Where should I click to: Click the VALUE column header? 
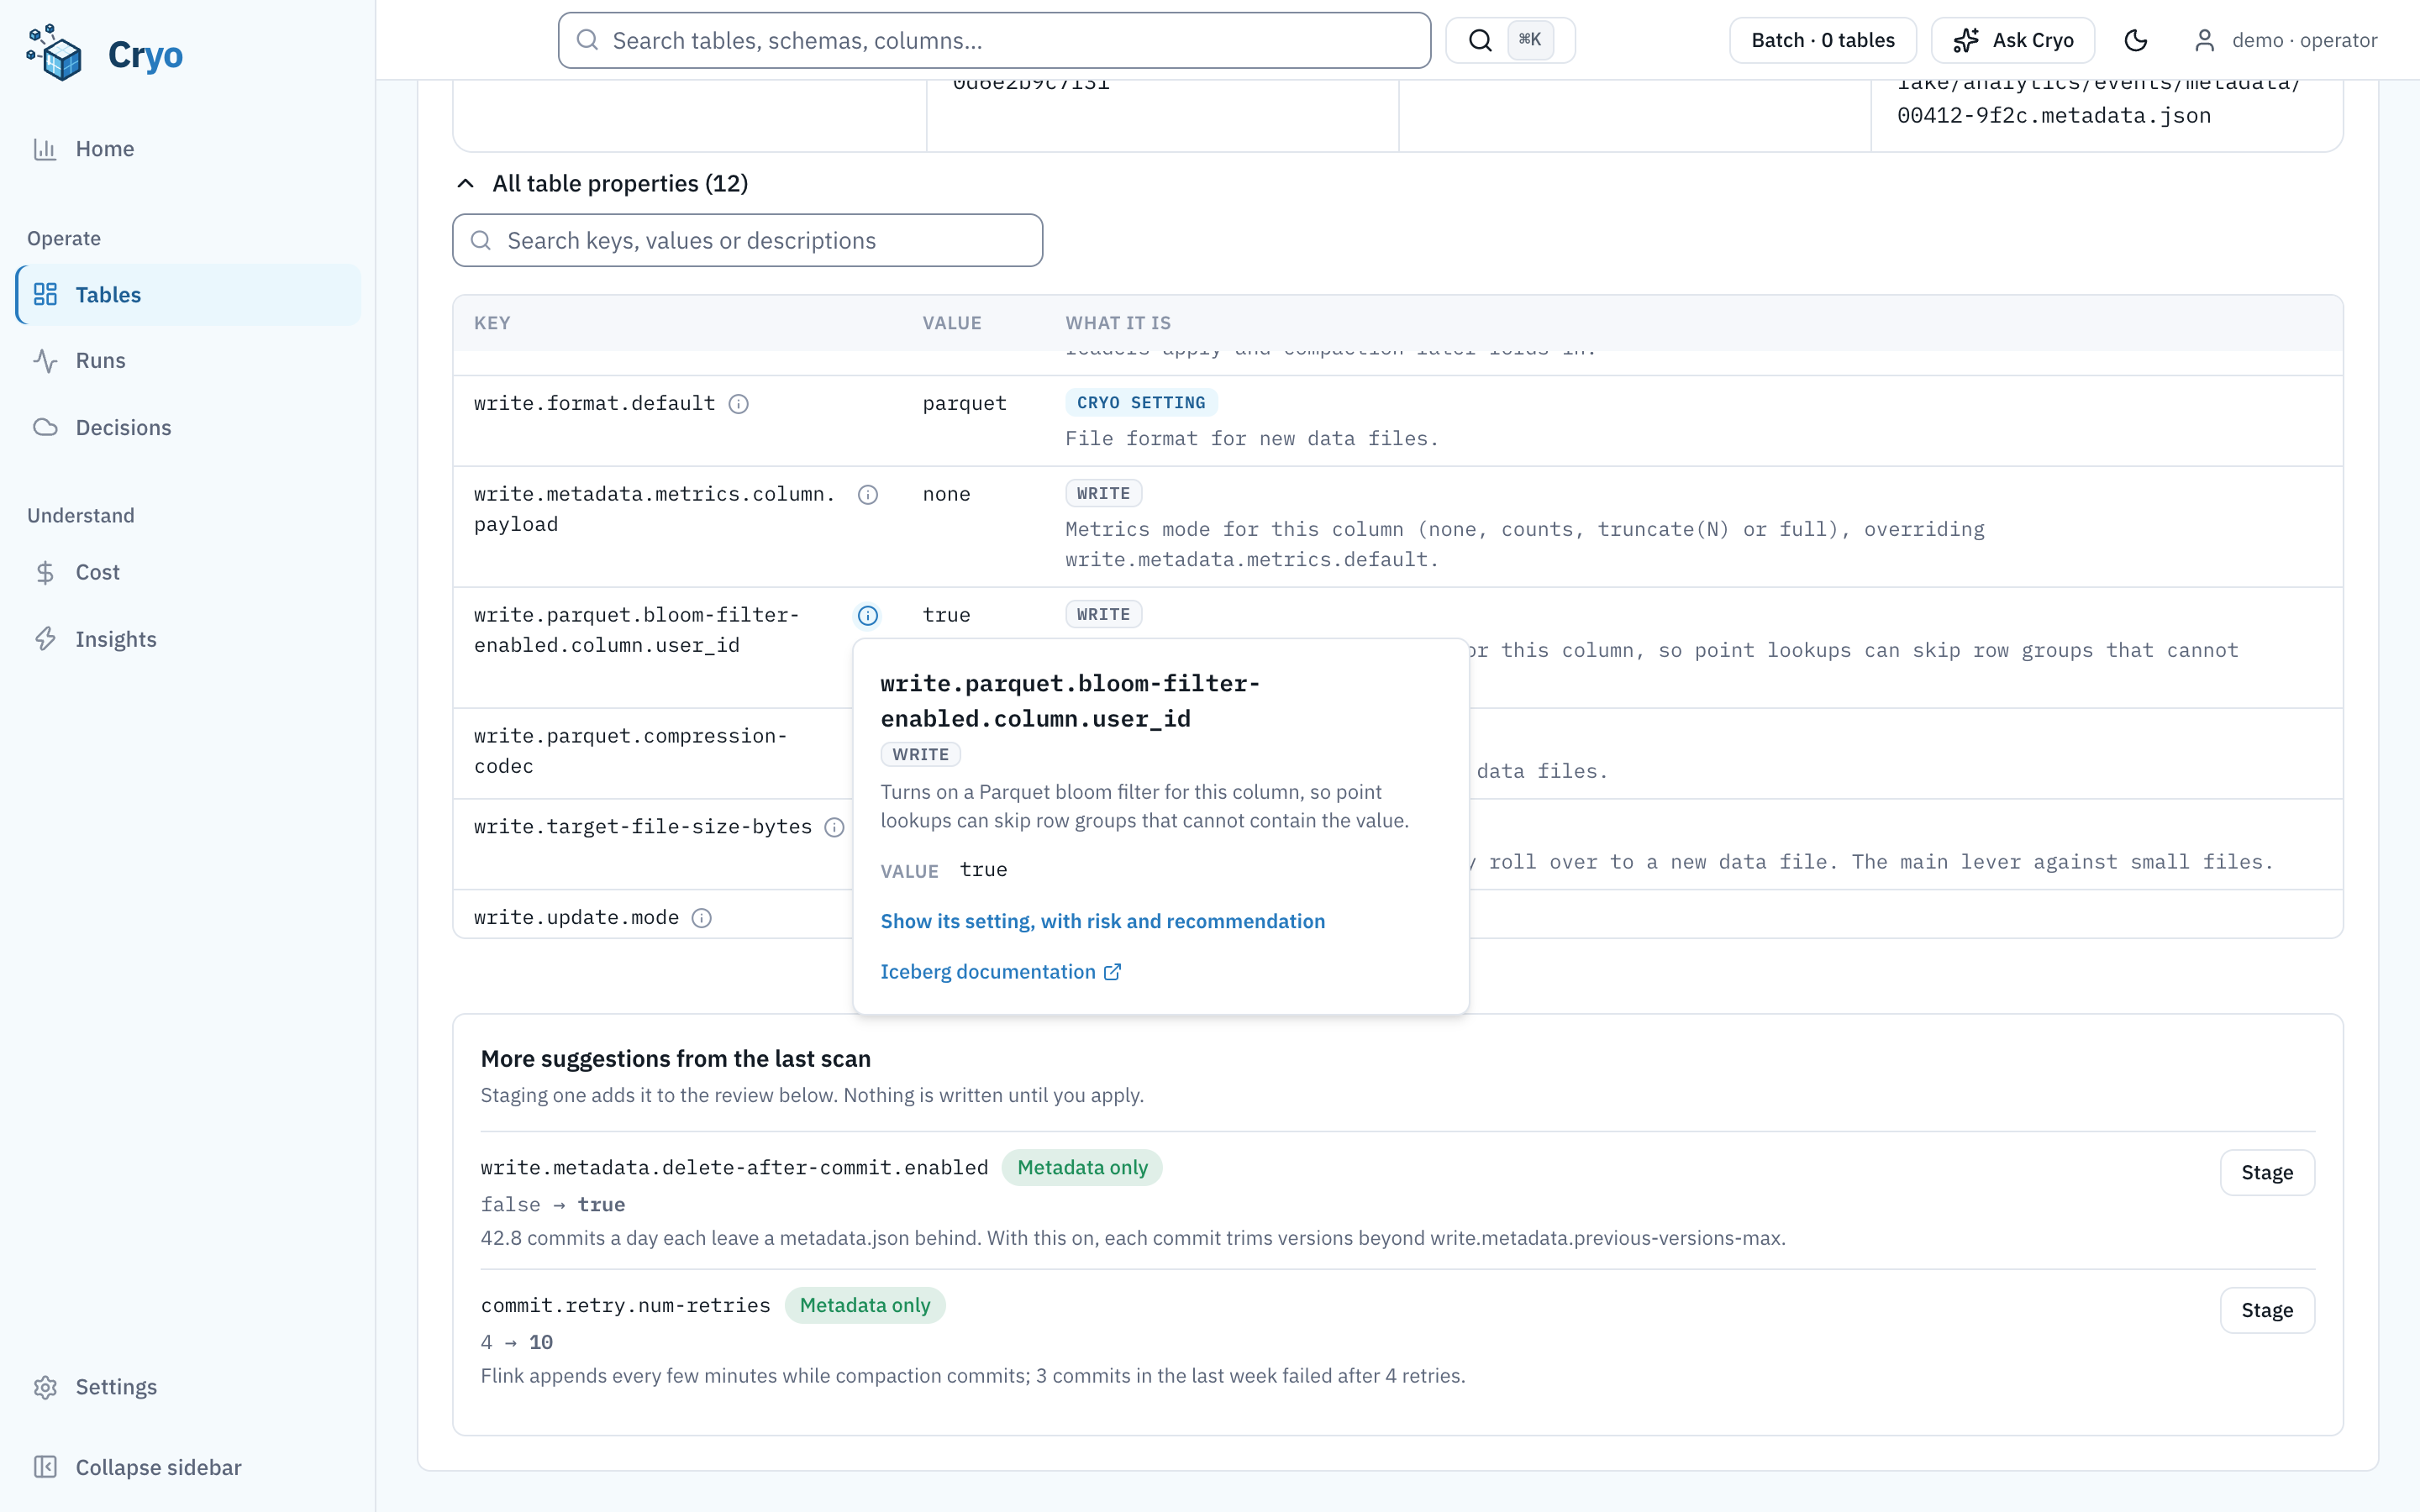(x=951, y=323)
